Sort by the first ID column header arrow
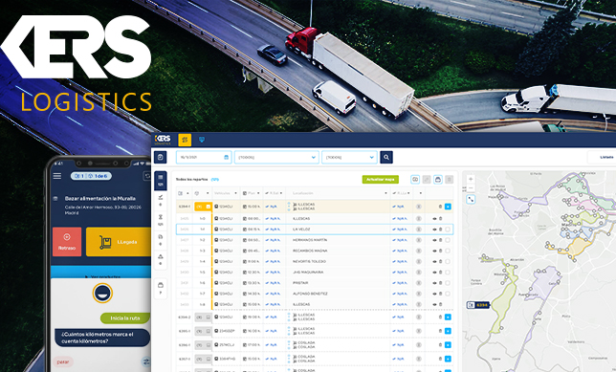Image resolution: width=616 pixels, height=372 pixels. [187, 193]
